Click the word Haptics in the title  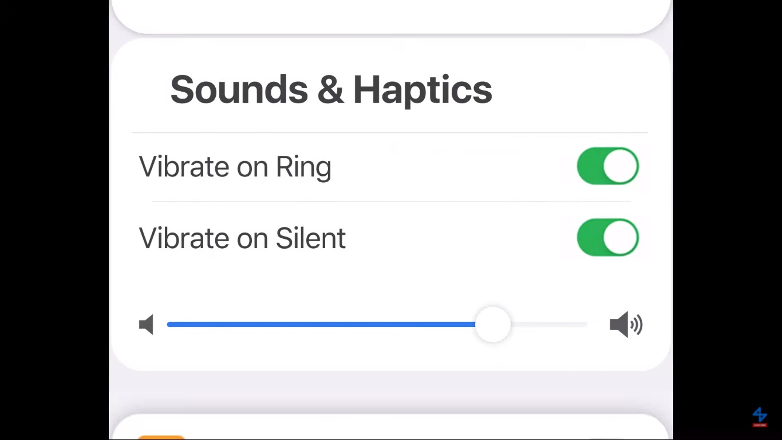click(x=422, y=90)
